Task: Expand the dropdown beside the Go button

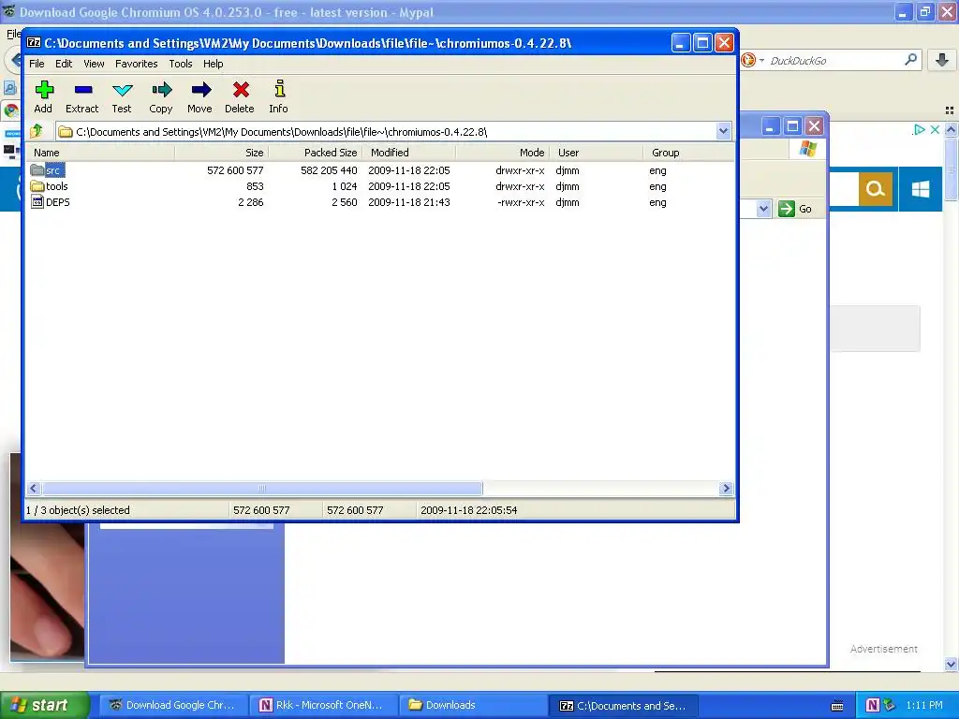Action: (x=763, y=209)
